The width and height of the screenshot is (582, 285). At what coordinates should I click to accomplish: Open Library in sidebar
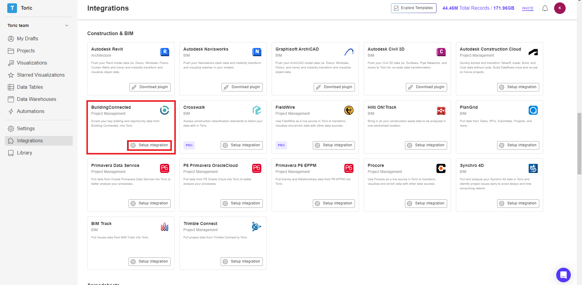pos(39,153)
